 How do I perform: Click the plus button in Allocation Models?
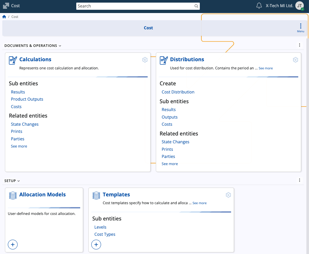13,245
